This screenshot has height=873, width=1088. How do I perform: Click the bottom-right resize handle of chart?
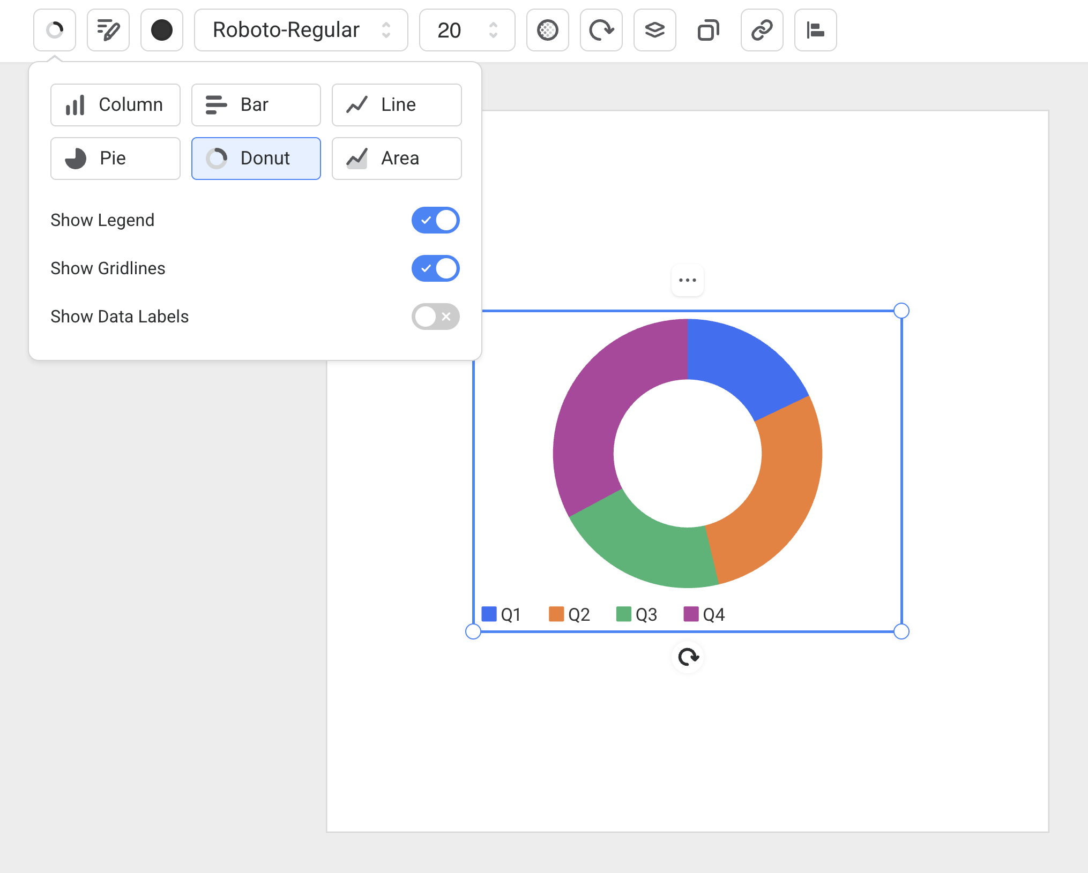click(901, 631)
